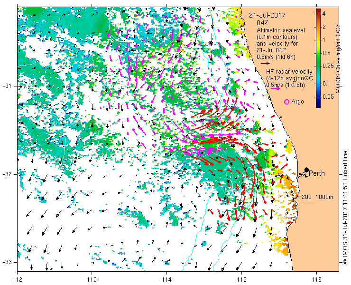Click the 'HF radar velocity' legend text
Screen dimensions: 351x285
tap(289, 72)
